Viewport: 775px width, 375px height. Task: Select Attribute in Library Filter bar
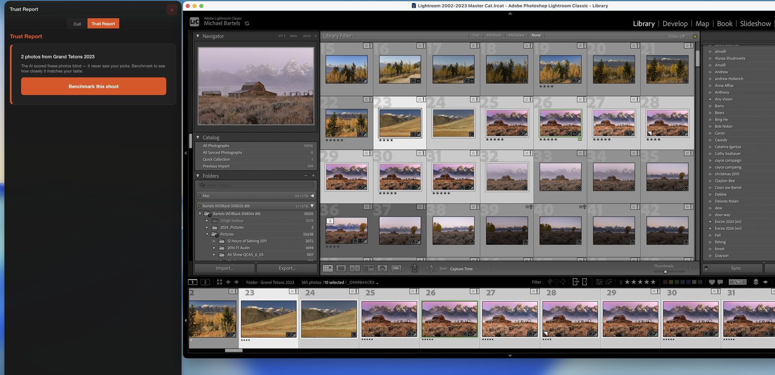click(494, 35)
